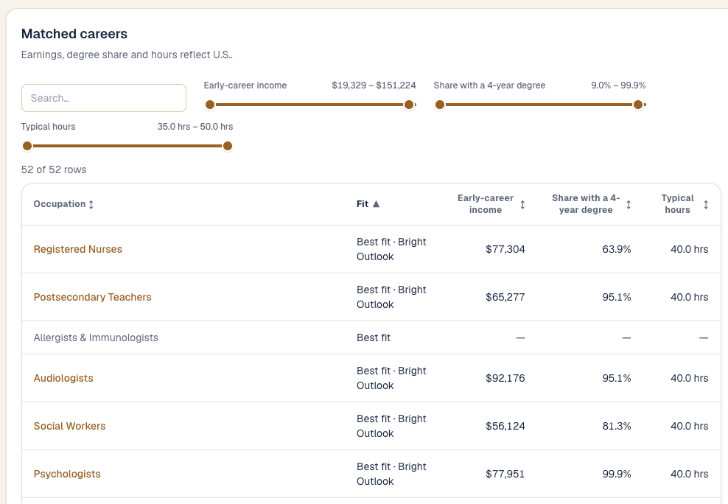Click the 63.9% degree share cell

[x=617, y=249]
